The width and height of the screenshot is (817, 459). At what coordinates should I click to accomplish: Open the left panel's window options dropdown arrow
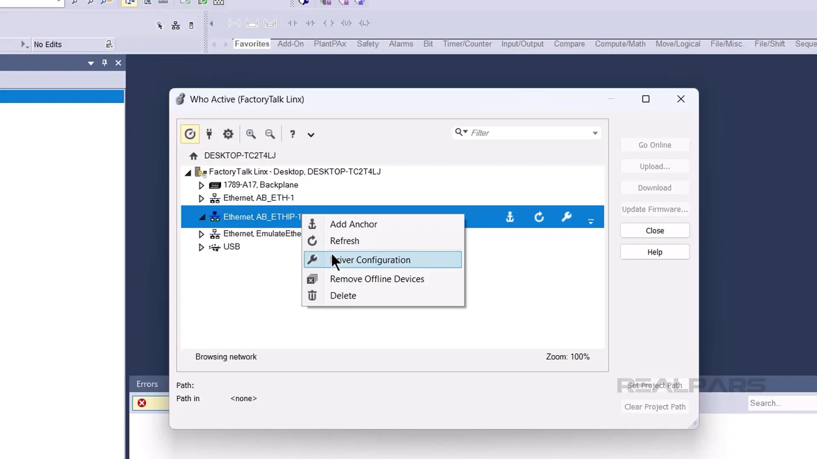(91, 63)
